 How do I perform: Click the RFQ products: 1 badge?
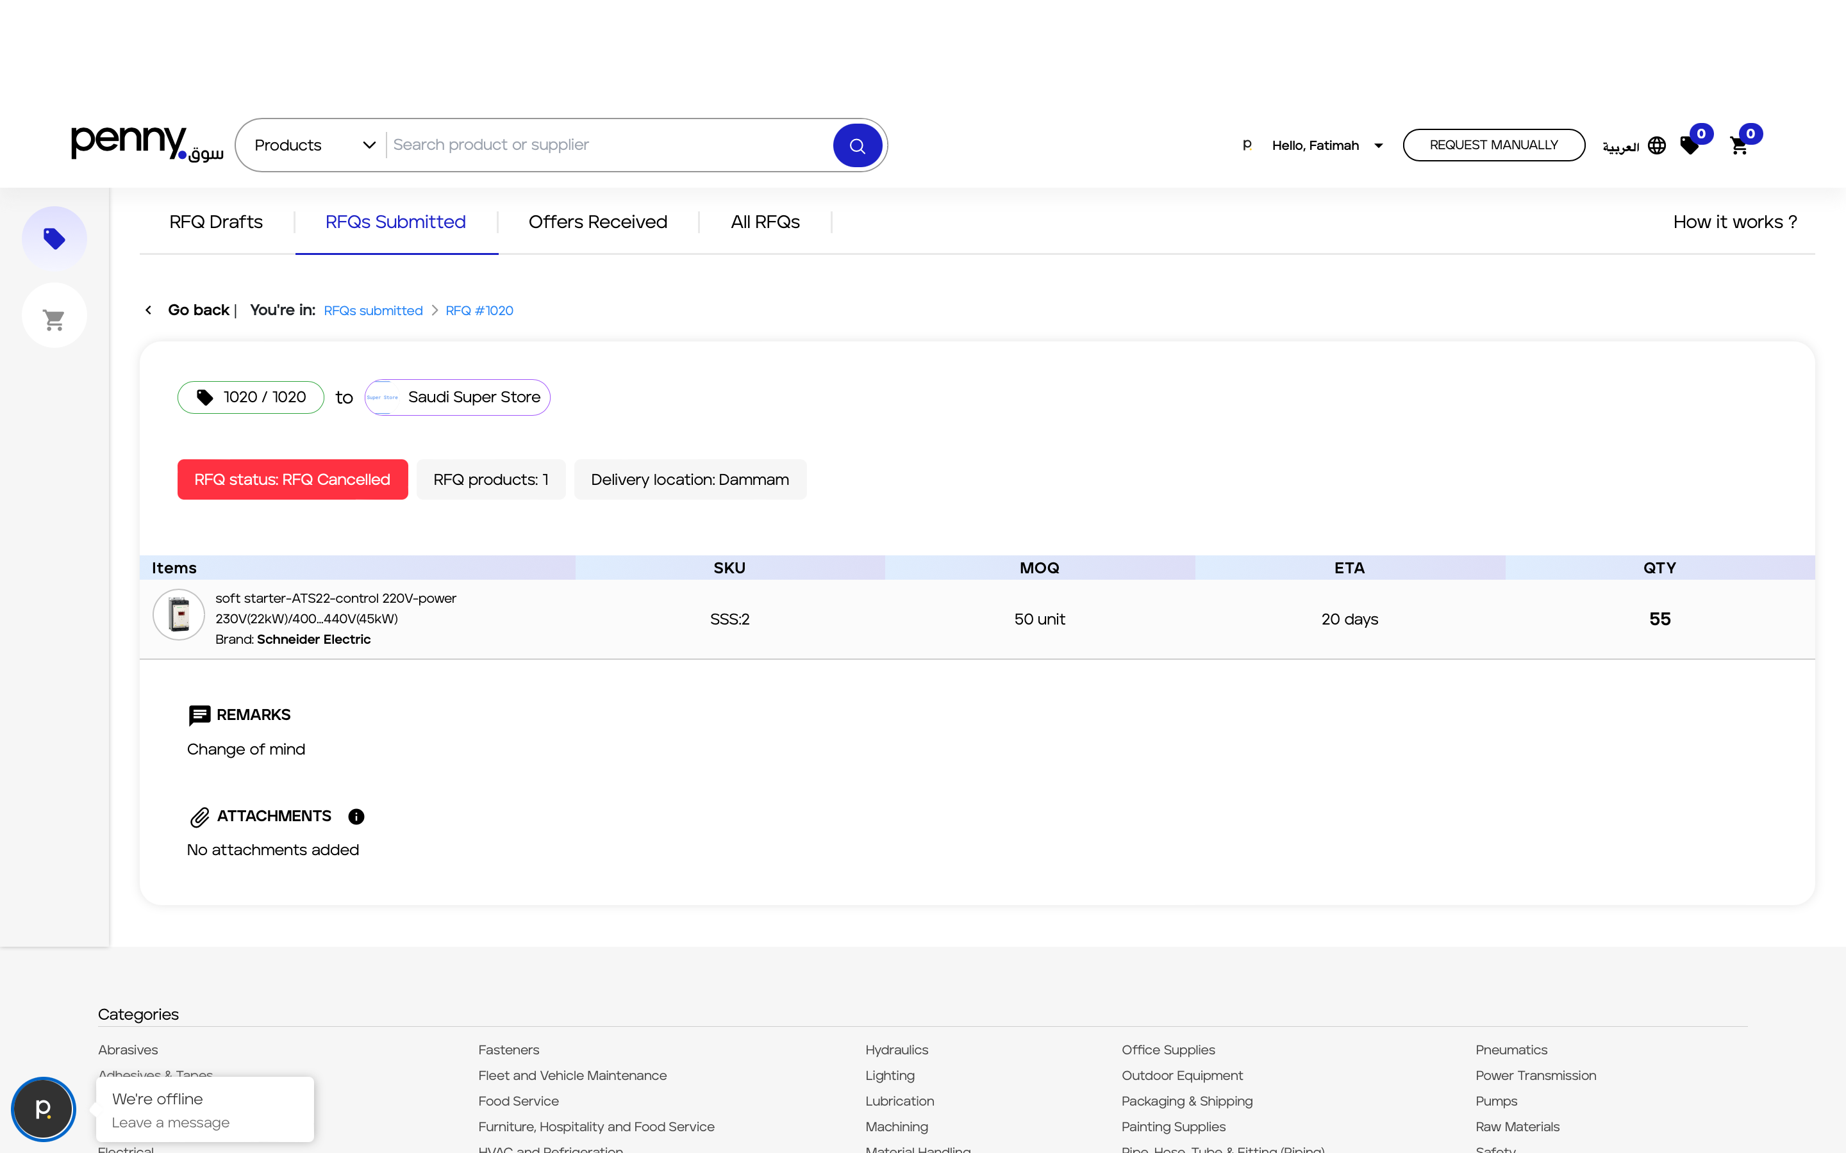pos(491,480)
